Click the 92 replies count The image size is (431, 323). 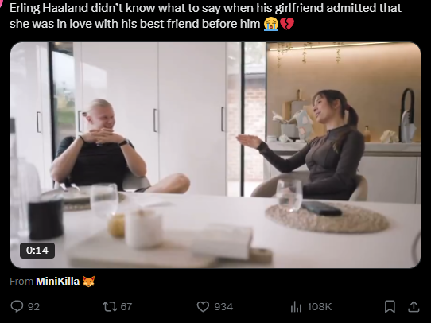point(33,307)
